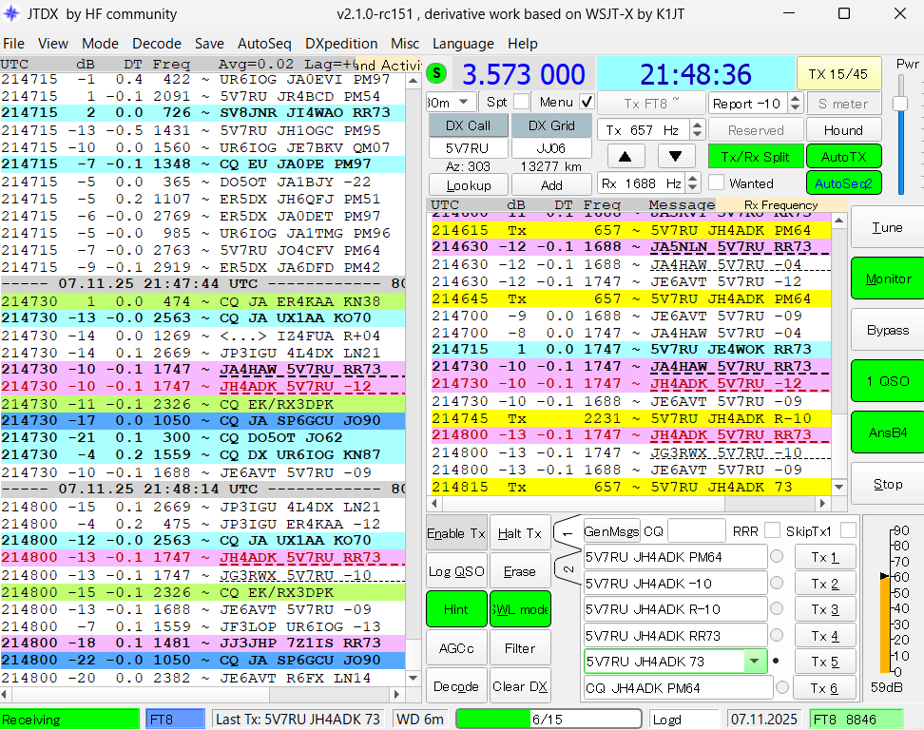
Task: Toggle the green Monitor button
Action: coord(887,279)
